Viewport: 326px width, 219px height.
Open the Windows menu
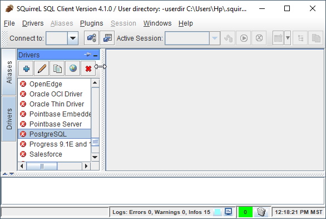pos(157,23)
